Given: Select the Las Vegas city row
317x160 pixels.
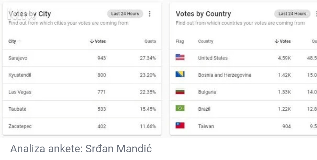Looking at the screenshot, I should [x=82, y=92].
